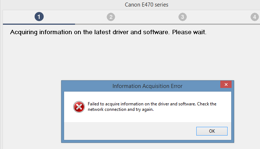Image resolution: width=260 pixels, height=149 pixels.
Task: Click the empty dialog title bar left area
Action: [84, 86]
